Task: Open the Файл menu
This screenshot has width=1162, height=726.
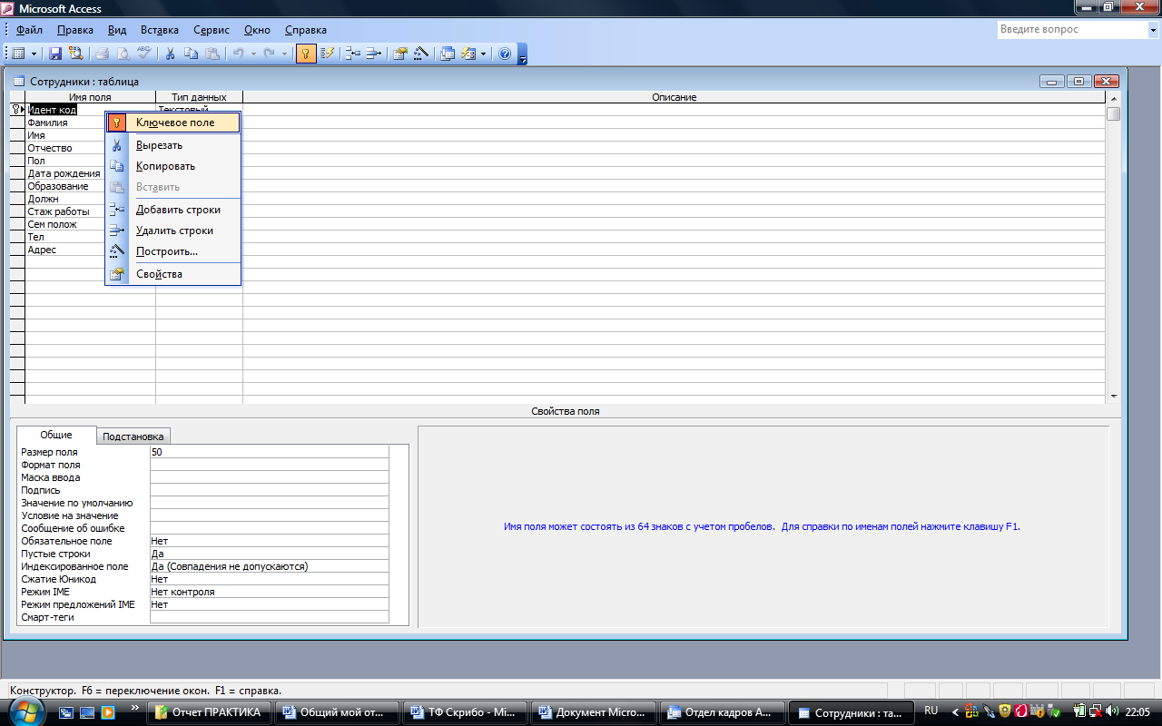Action: pyautogui.click(x=30, y=30)
